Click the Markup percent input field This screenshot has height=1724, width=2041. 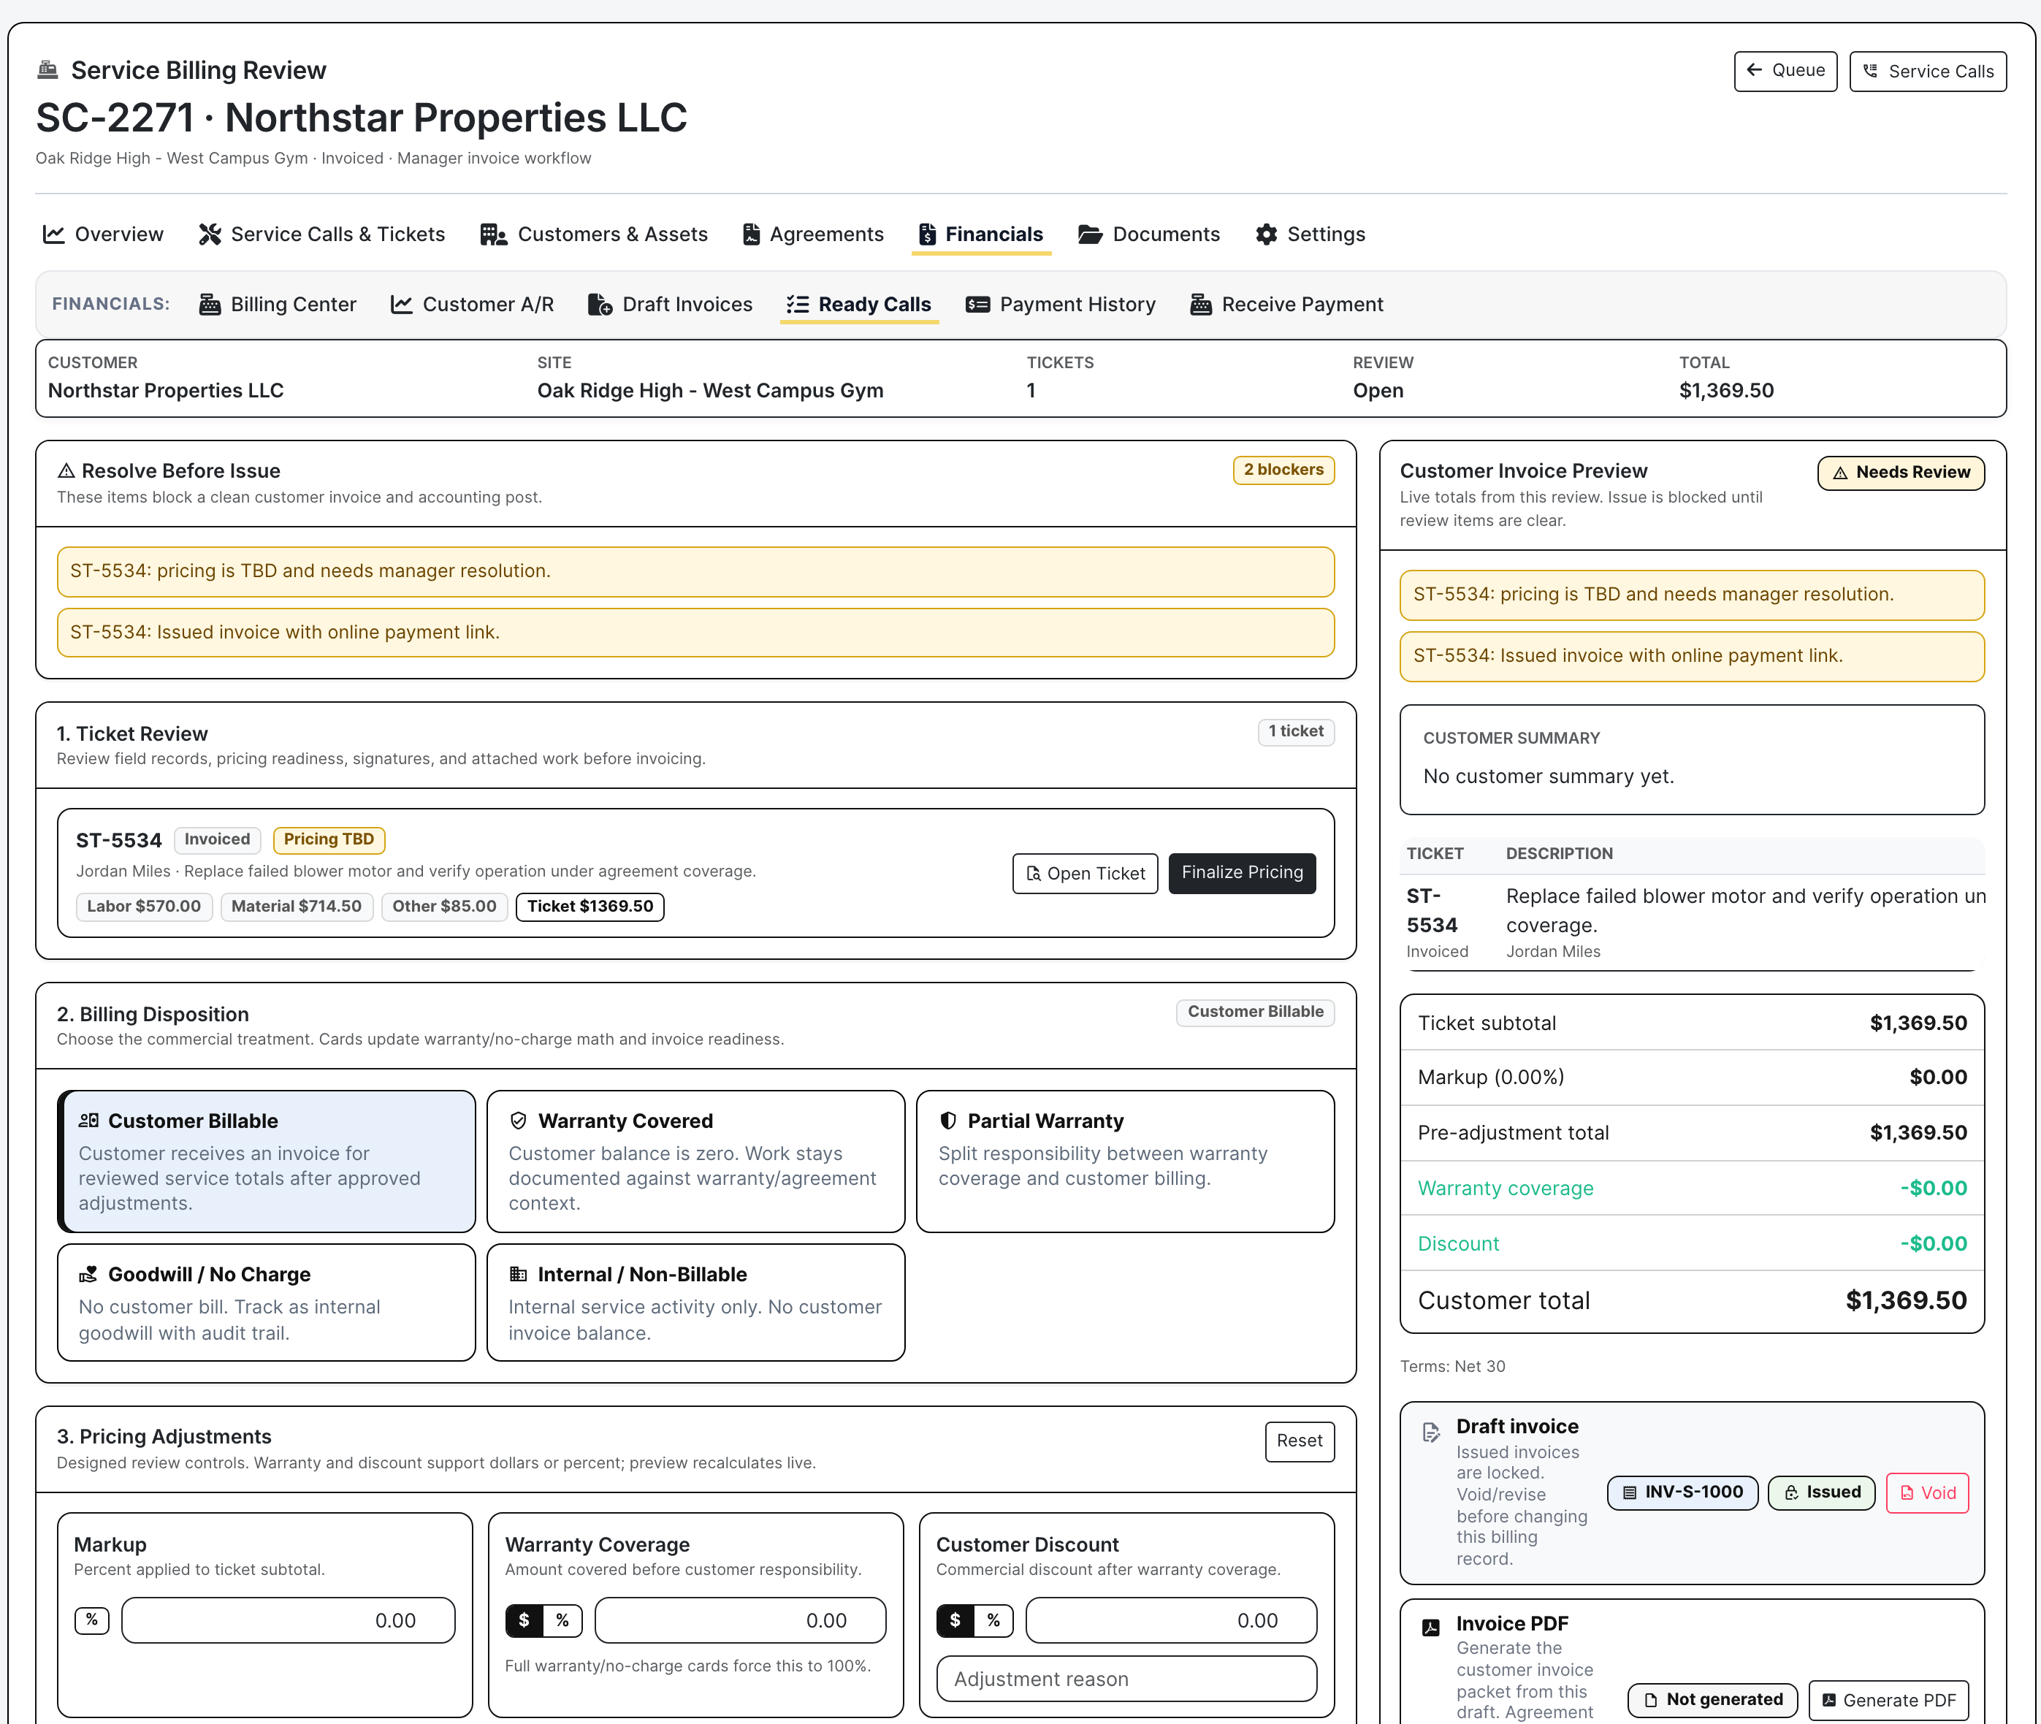289,1620
